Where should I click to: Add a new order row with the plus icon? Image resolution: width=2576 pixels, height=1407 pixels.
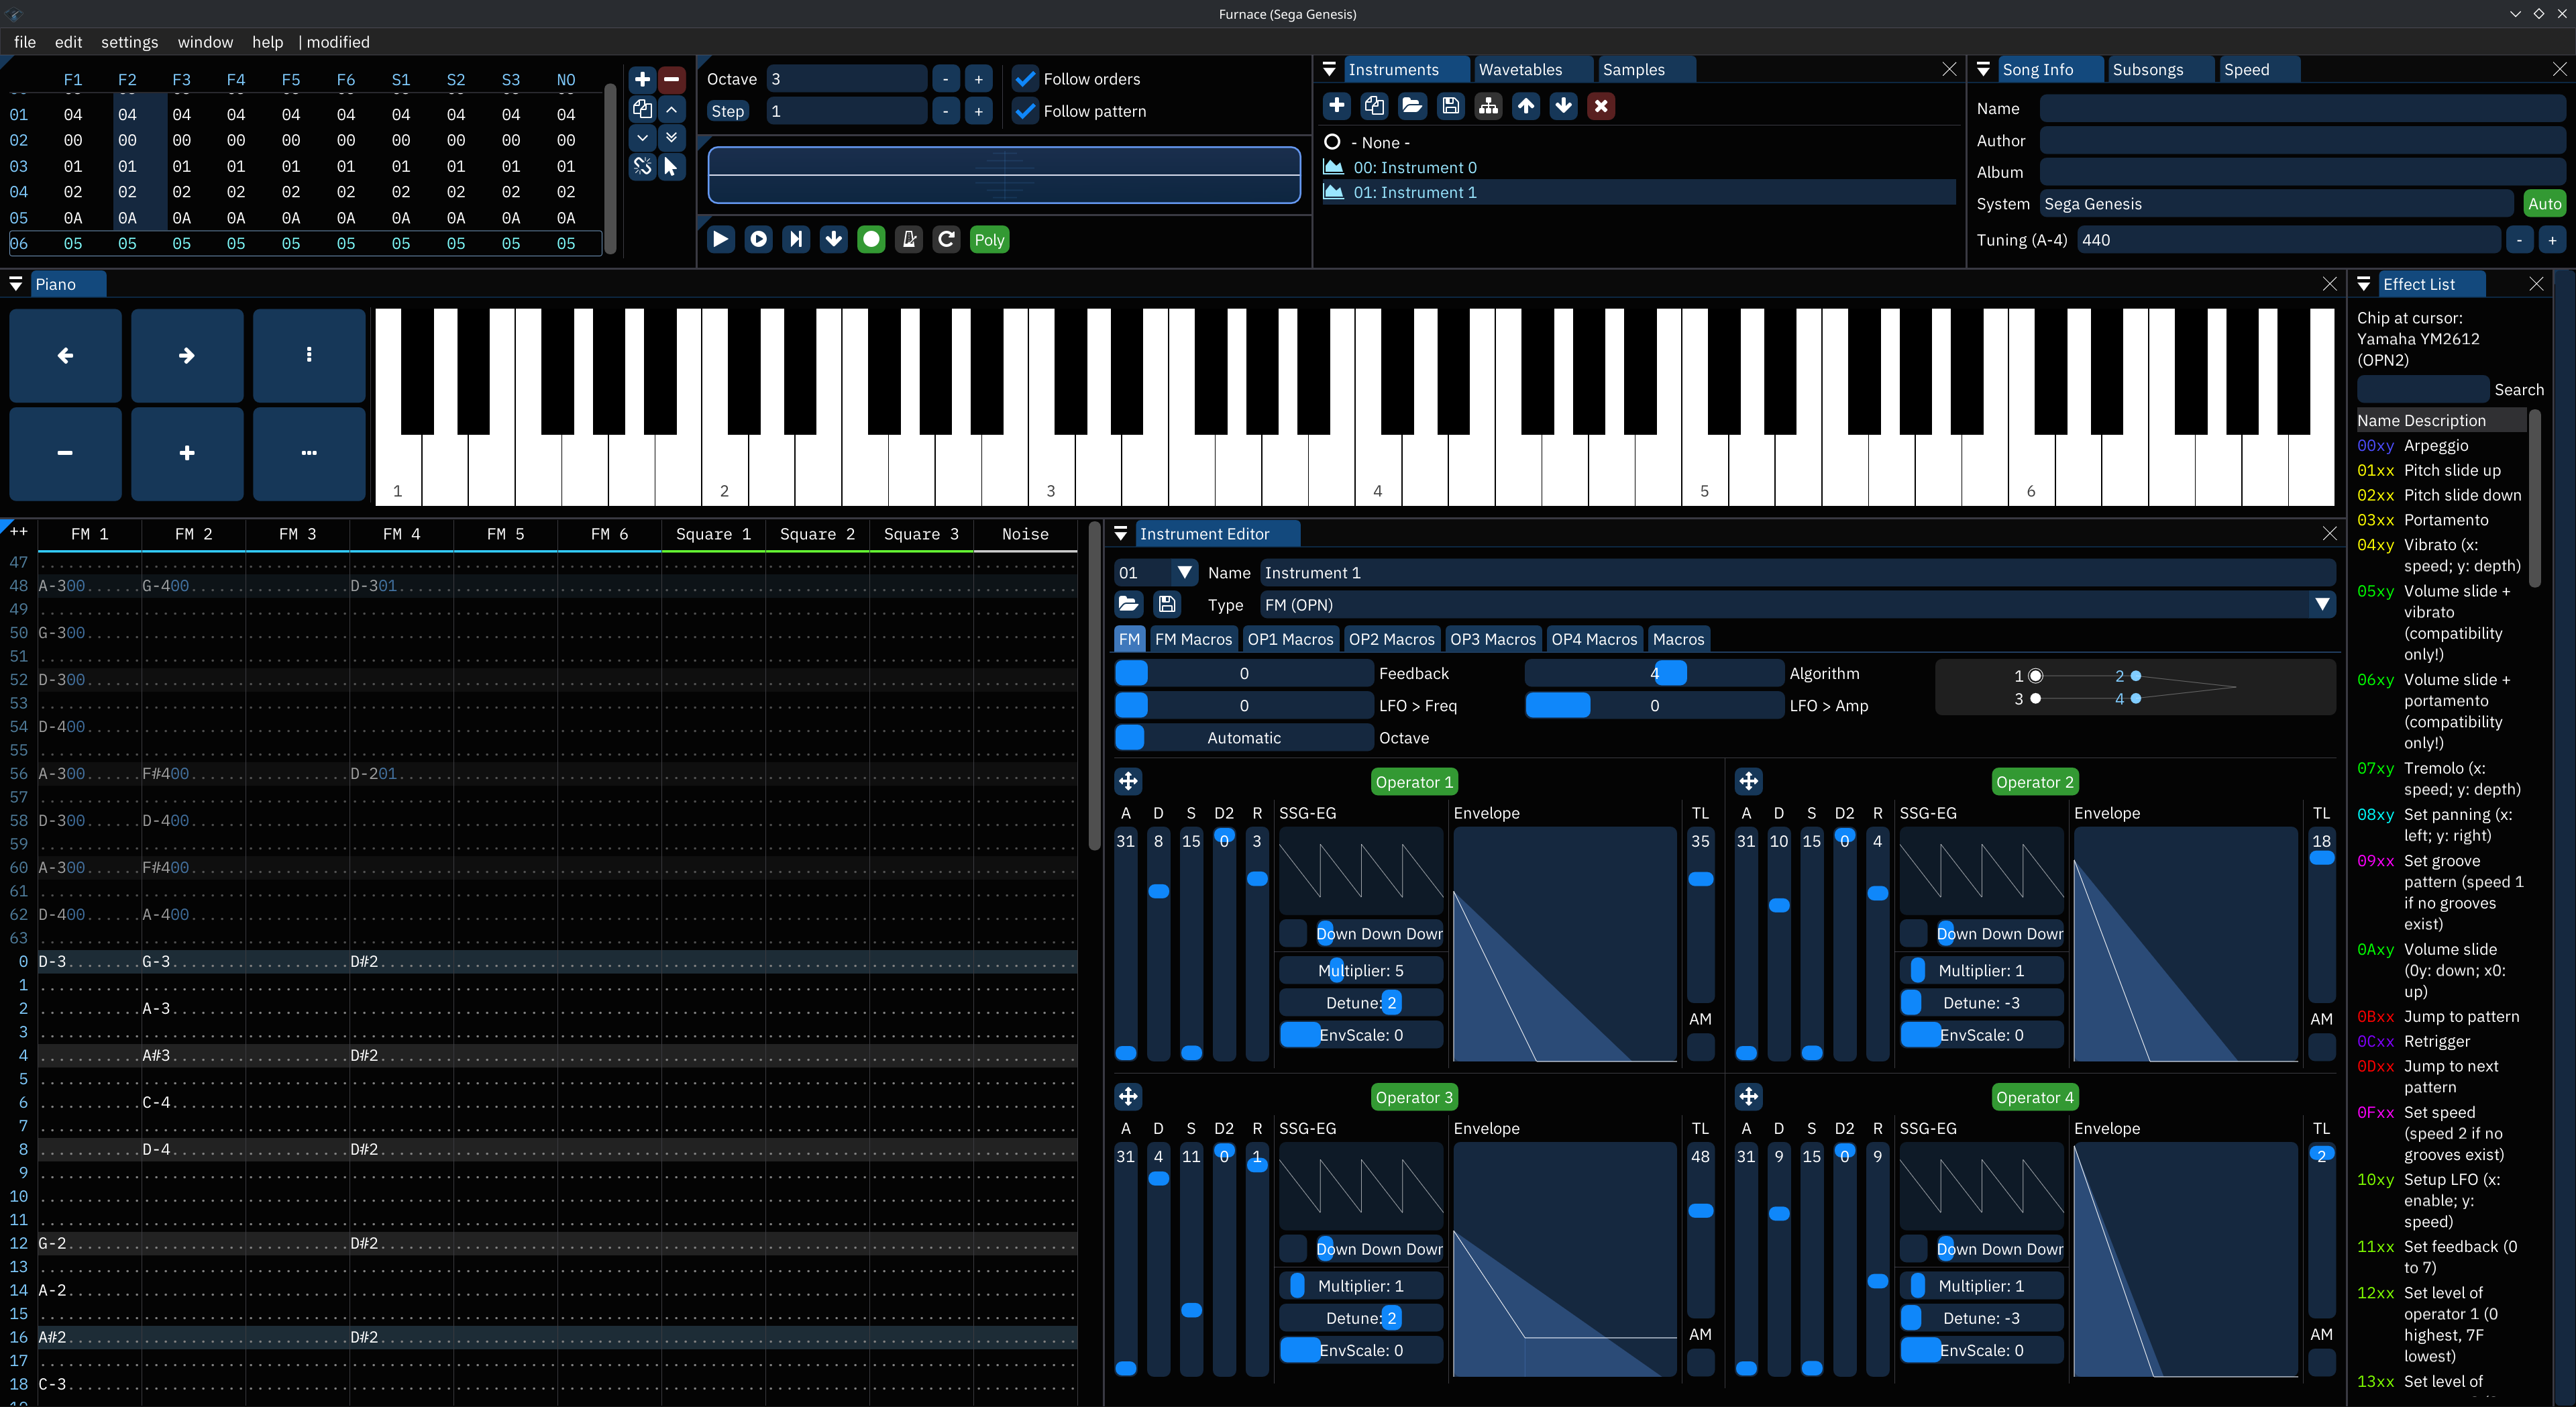[642, 79]
